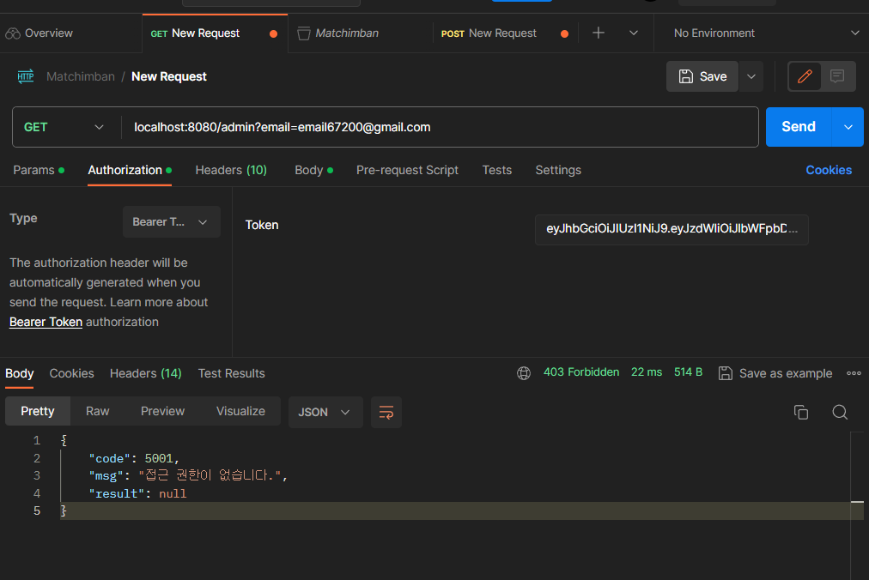Go to the request Body tab
Image resolution: width=869 pixels, height=580 pixels.
tap(313, 170)
